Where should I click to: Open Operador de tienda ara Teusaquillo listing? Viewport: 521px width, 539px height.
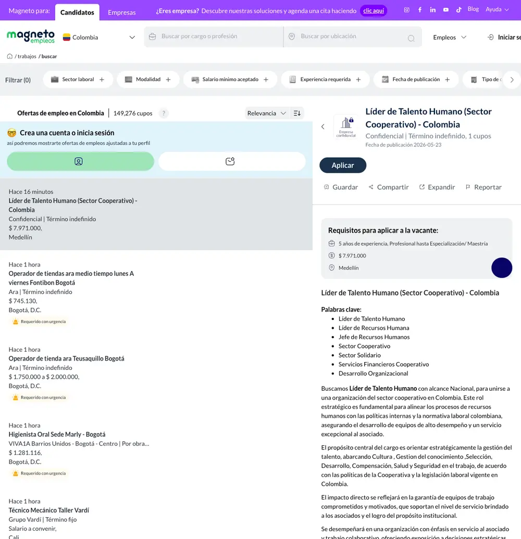point(156,373)
